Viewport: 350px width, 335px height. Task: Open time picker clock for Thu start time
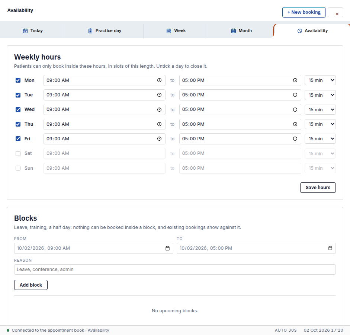[x=159, y=124]
